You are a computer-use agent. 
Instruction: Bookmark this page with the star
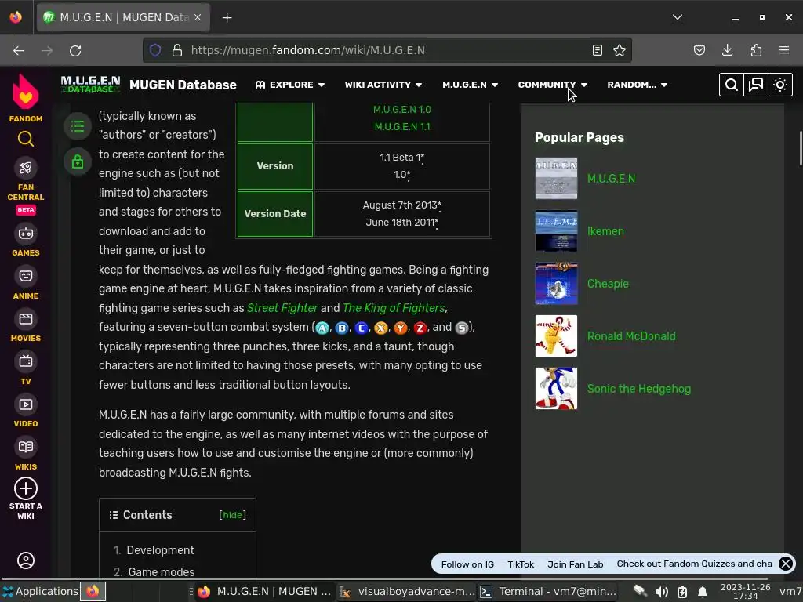[620, 50]
